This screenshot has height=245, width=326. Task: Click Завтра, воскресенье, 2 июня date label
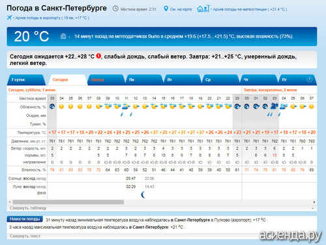pos(270,90)
